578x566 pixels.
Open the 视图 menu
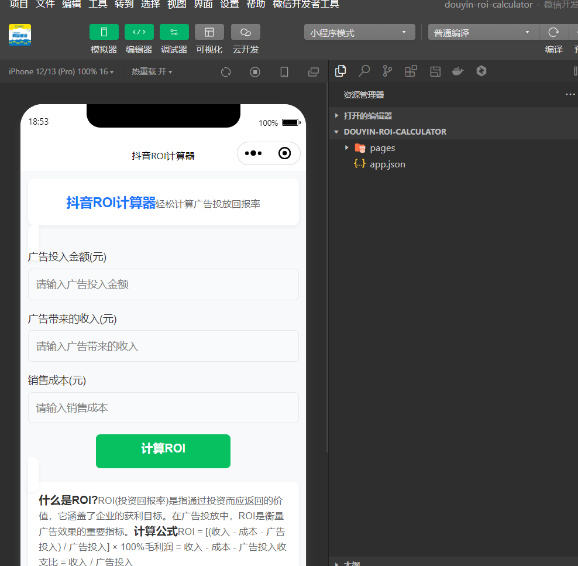click(x=177, y=5)
